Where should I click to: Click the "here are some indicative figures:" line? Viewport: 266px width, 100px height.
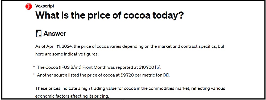67,54
